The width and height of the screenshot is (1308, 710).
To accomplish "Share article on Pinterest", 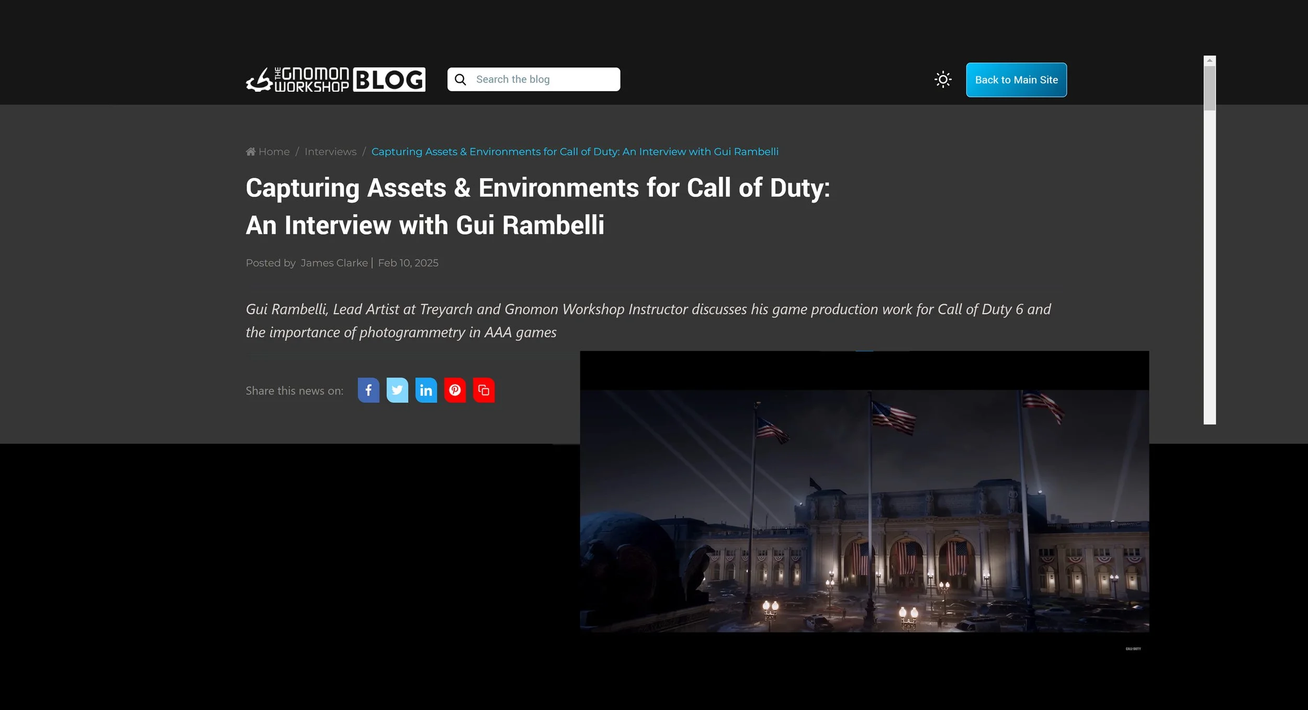I will tap(455, 390).
